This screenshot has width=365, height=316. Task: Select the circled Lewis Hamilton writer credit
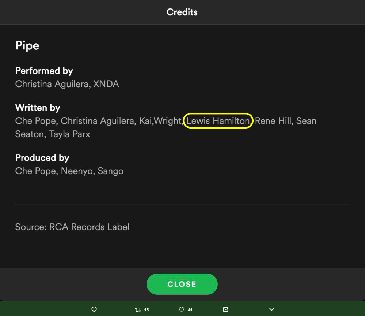point(218,121)
